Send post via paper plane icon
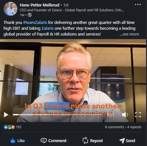The height and width of the screenshot is (146, 147). (x=127, y=141)
